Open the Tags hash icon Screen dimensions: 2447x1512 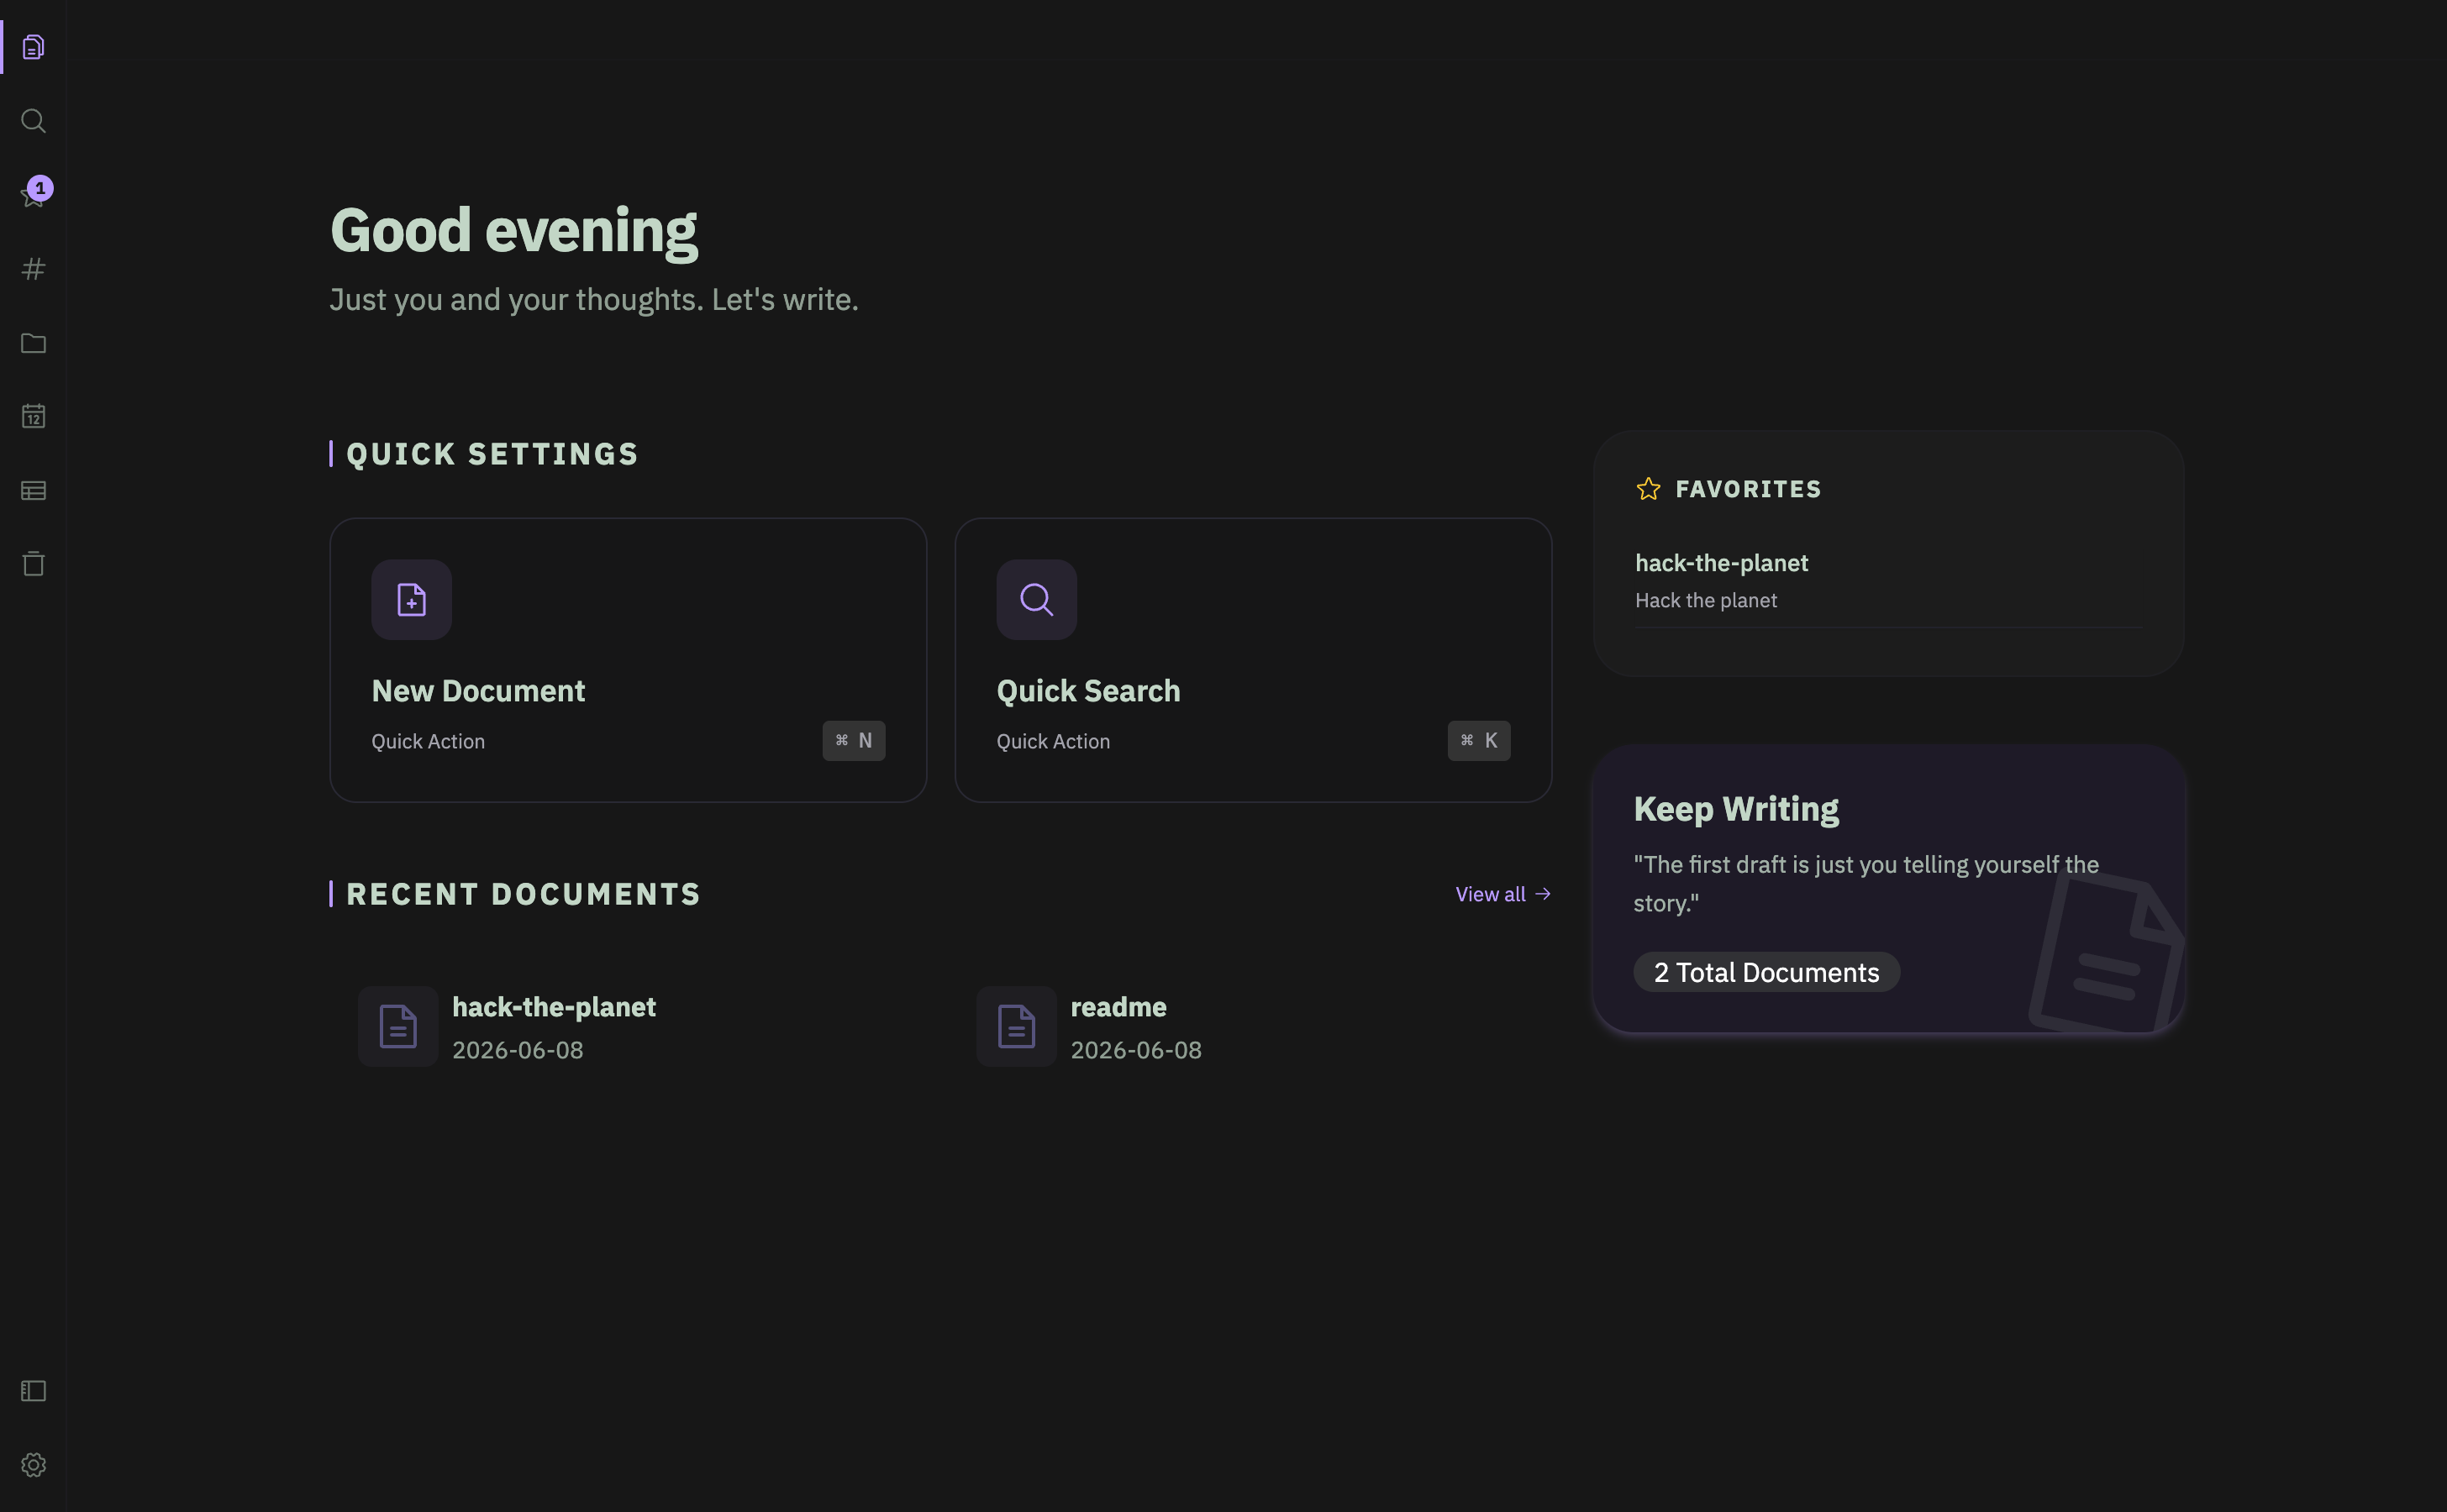click(x=33, y=269)
